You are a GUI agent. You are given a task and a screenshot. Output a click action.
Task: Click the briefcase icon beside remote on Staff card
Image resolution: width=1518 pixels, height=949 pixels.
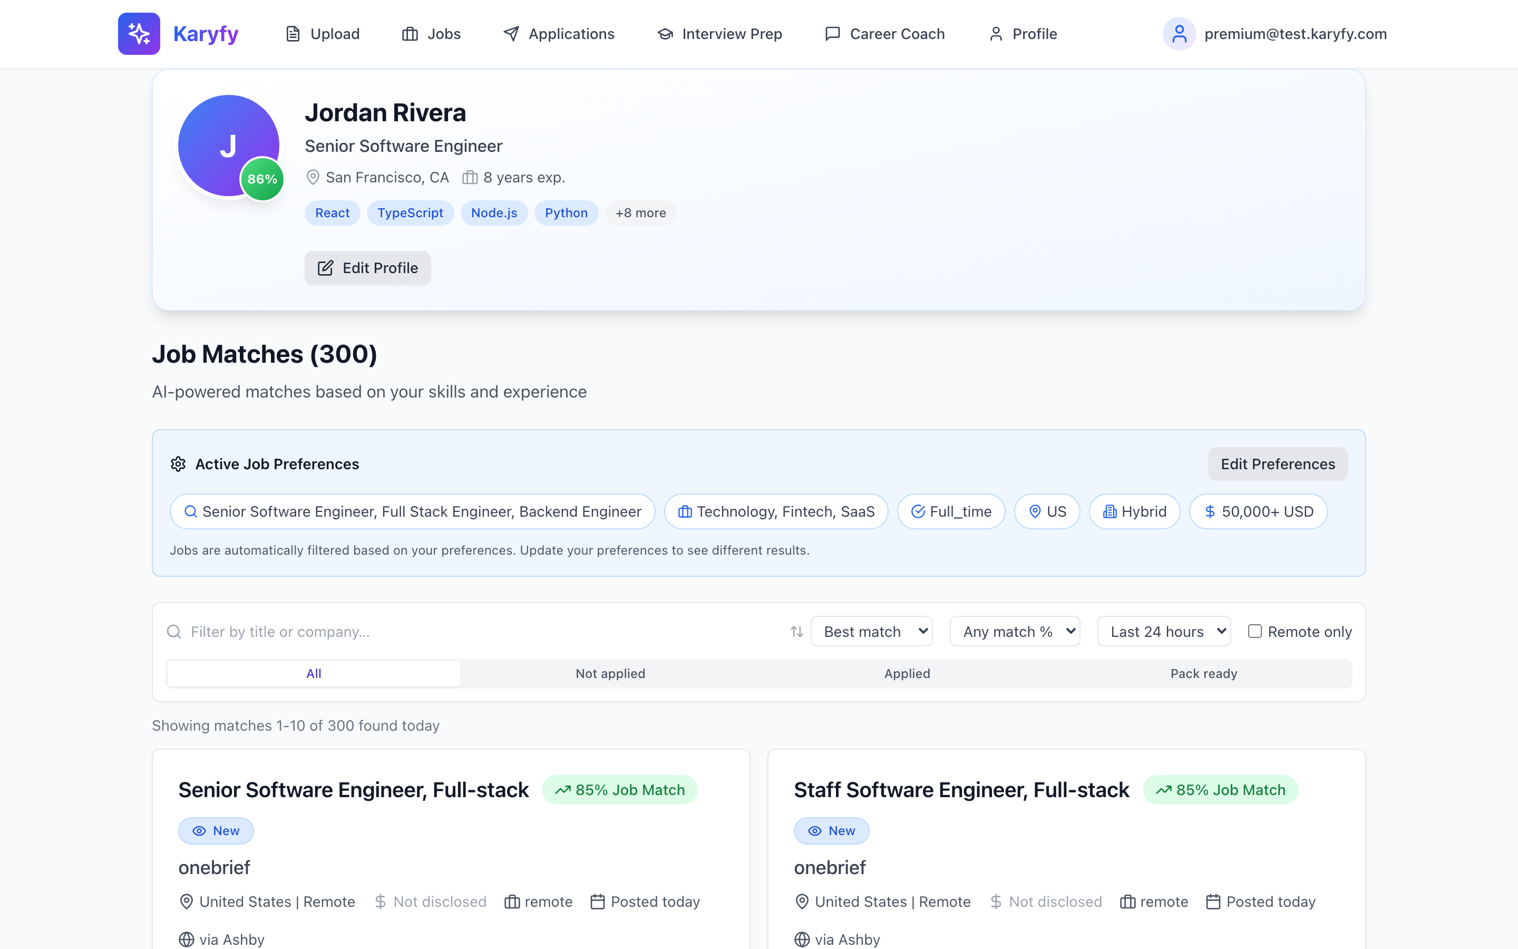click(x=1128, y=902)
